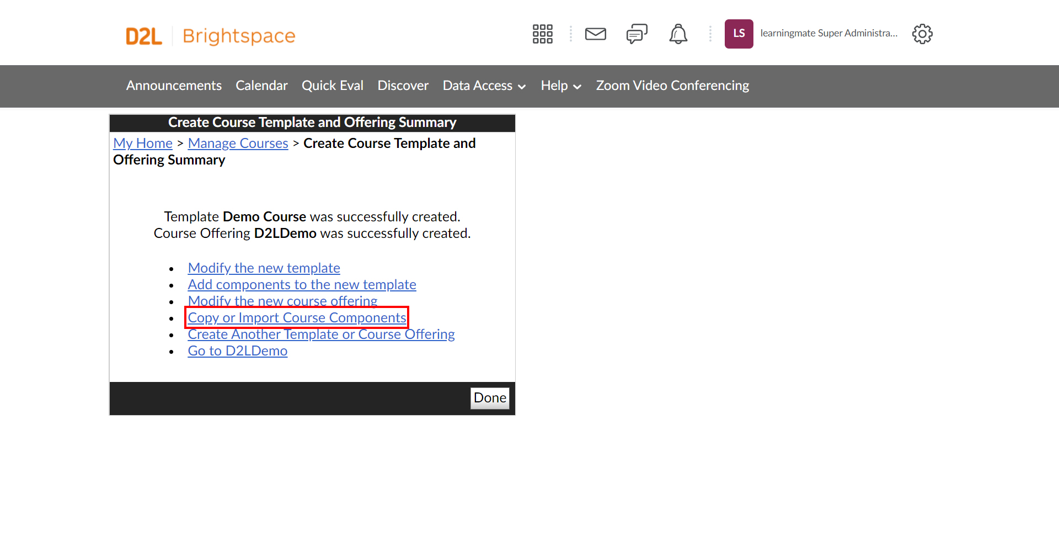
Task: Click the 'D2LDemo' course offering name text
Action: pos(285,233)
